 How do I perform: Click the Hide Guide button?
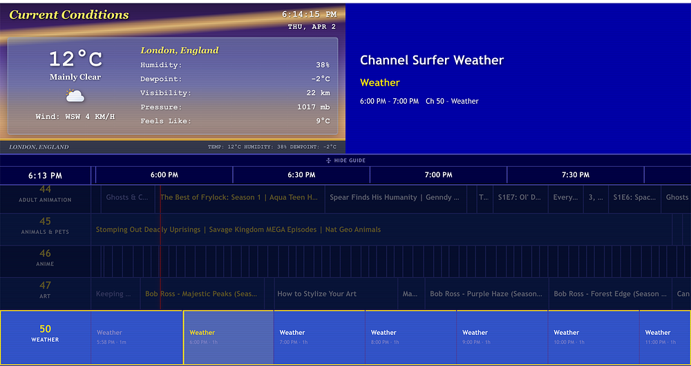click(345, 161)
